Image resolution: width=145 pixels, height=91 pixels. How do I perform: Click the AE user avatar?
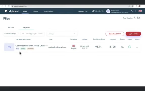(x=108, y=11)
